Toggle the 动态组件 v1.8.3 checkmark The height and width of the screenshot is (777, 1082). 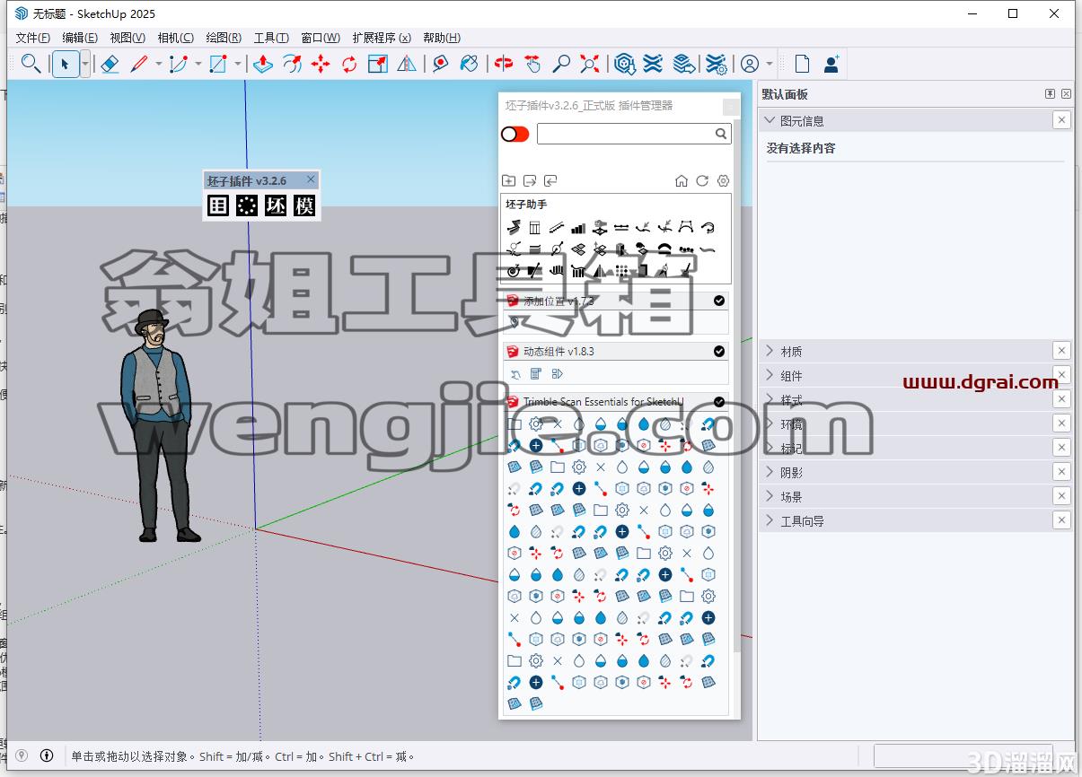[x=719, y=351]
